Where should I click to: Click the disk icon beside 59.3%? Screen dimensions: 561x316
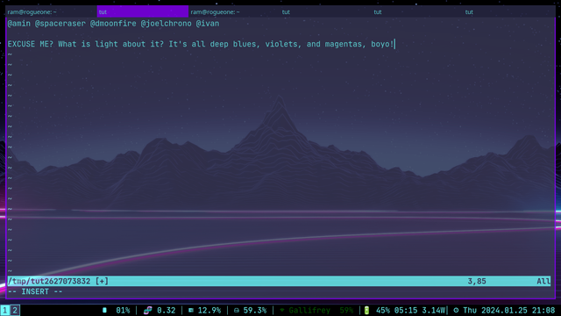point(237,310)
